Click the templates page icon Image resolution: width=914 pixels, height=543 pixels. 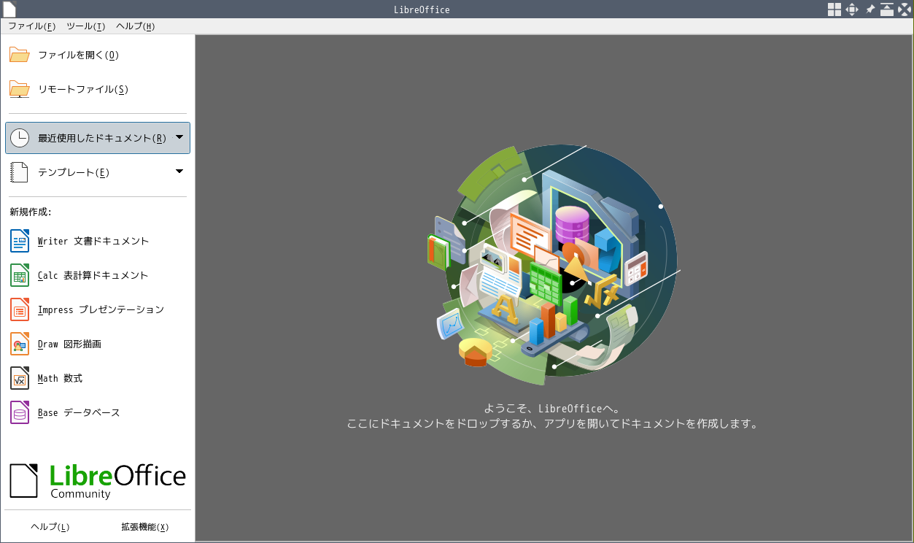click(x=20, y=172)
